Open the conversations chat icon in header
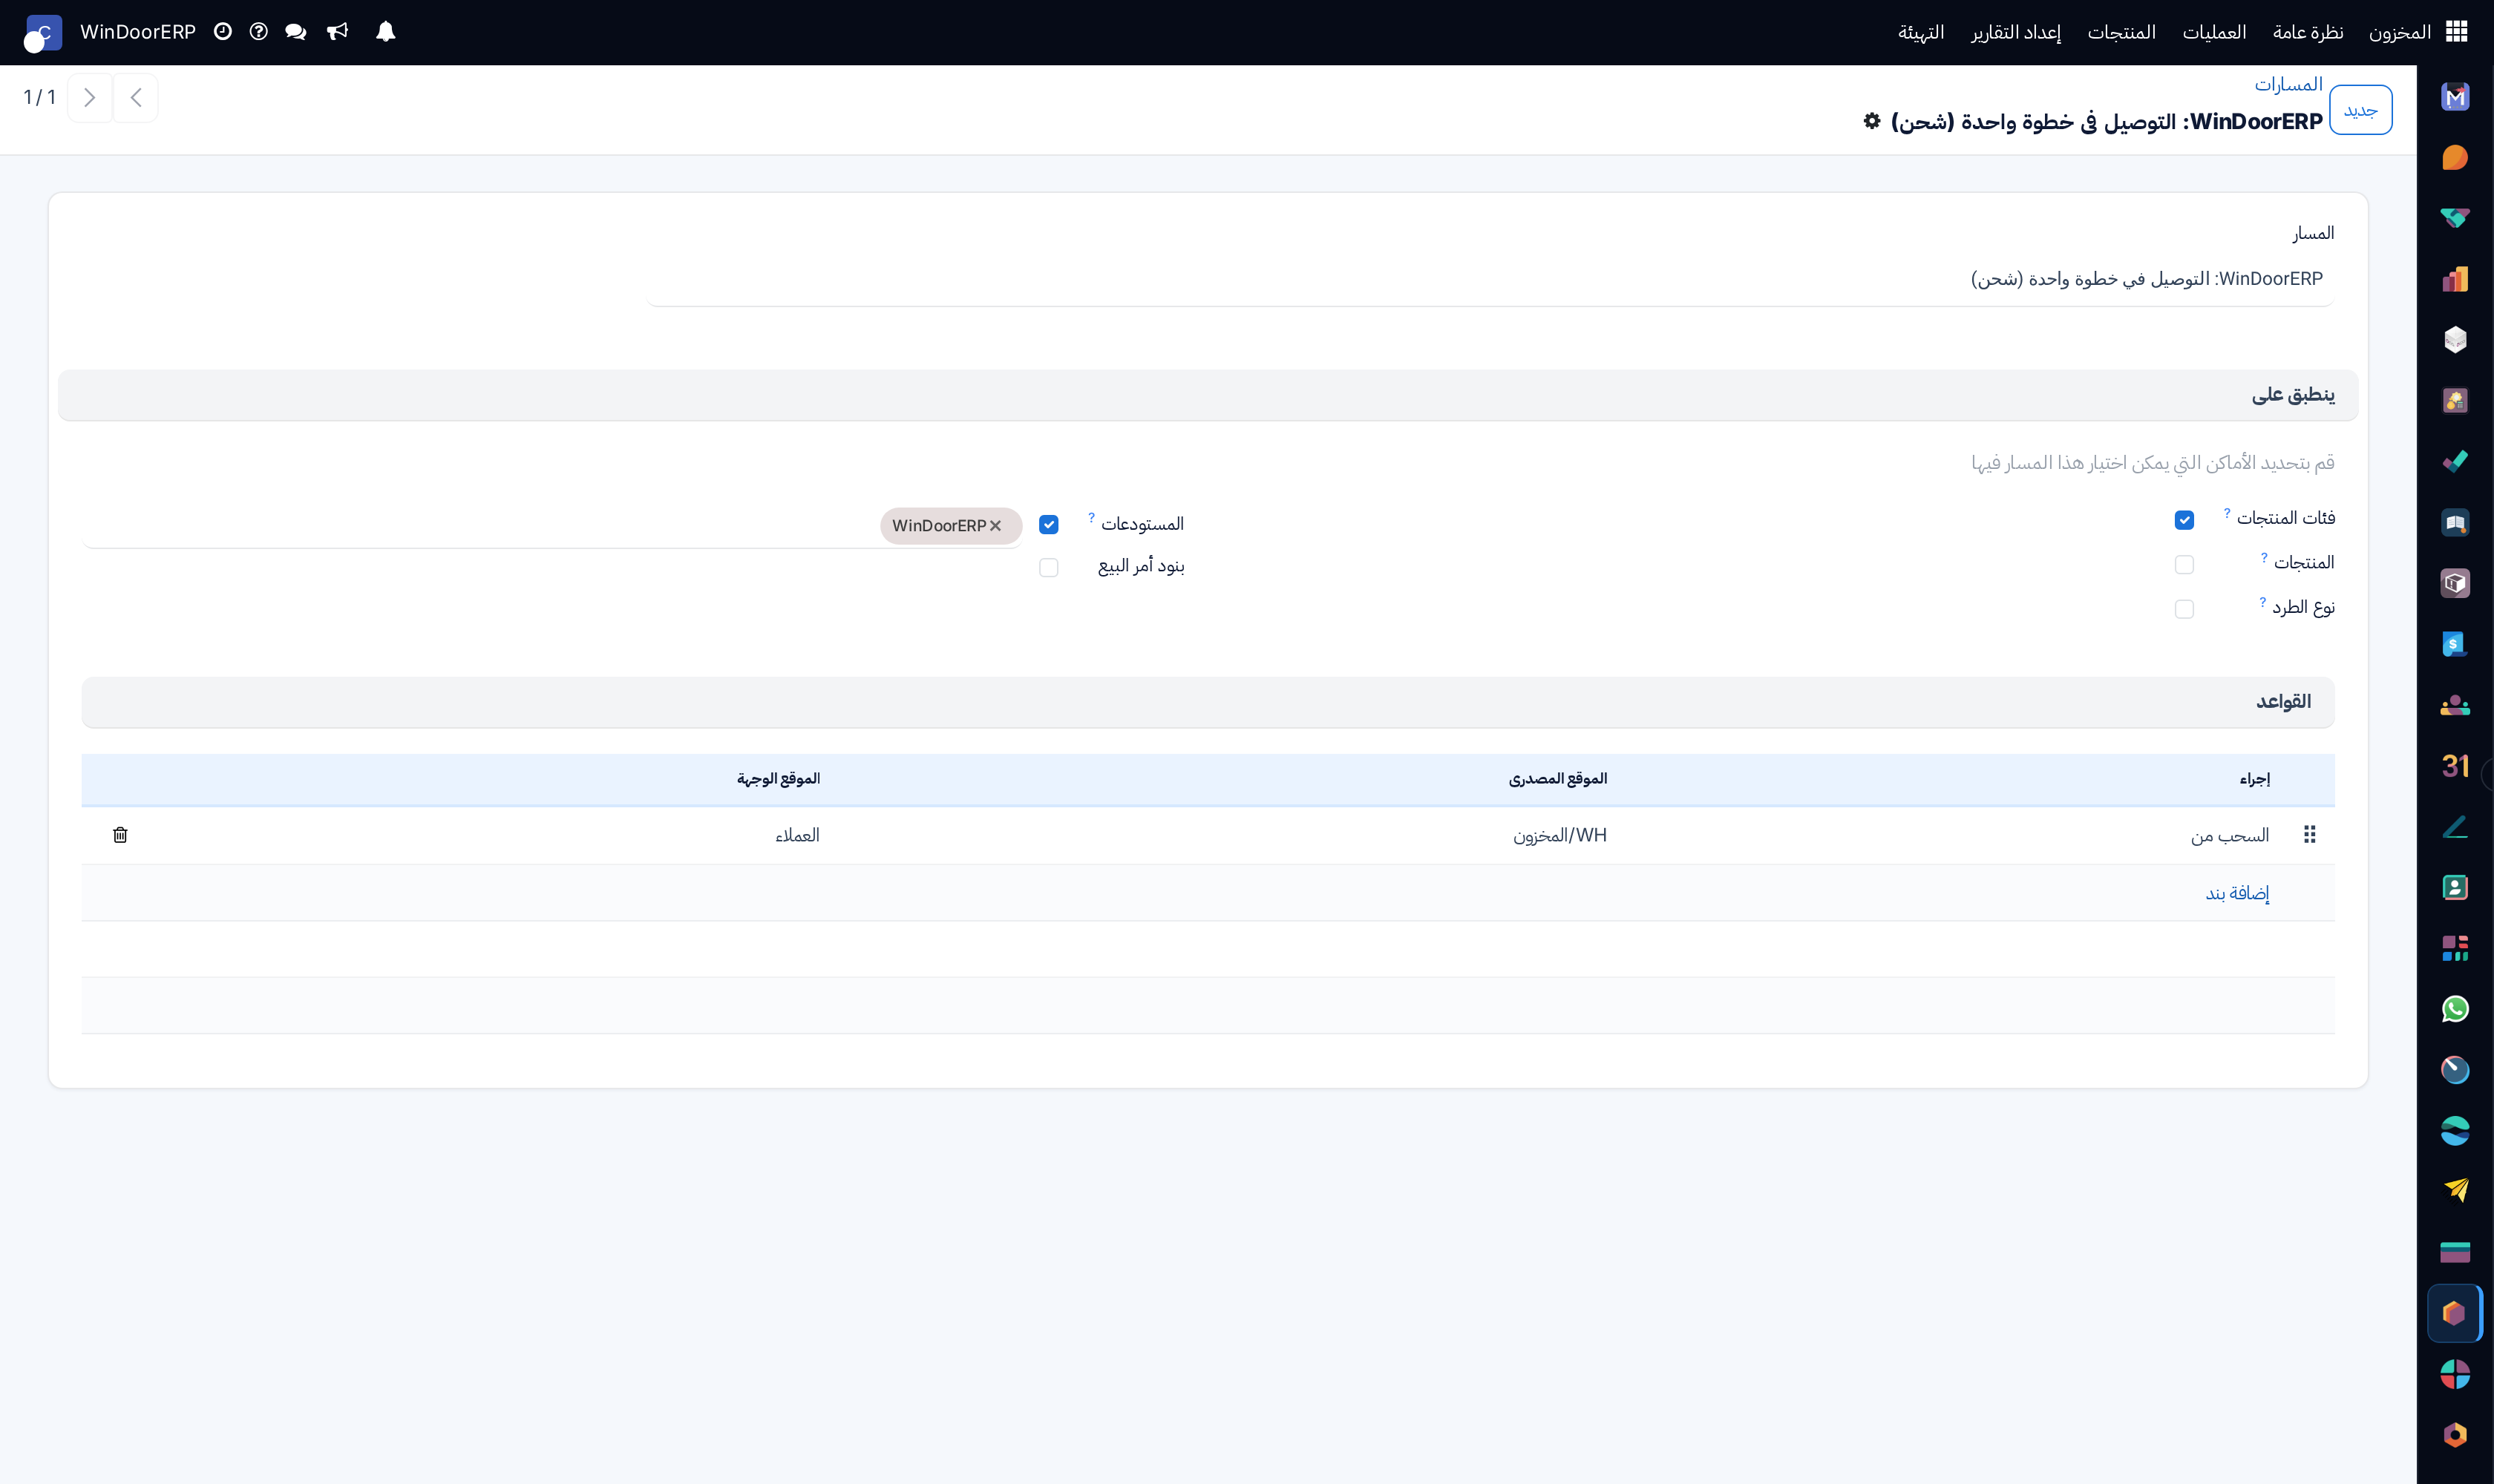Screen dimensions: 2494x1484 point(295,32)
